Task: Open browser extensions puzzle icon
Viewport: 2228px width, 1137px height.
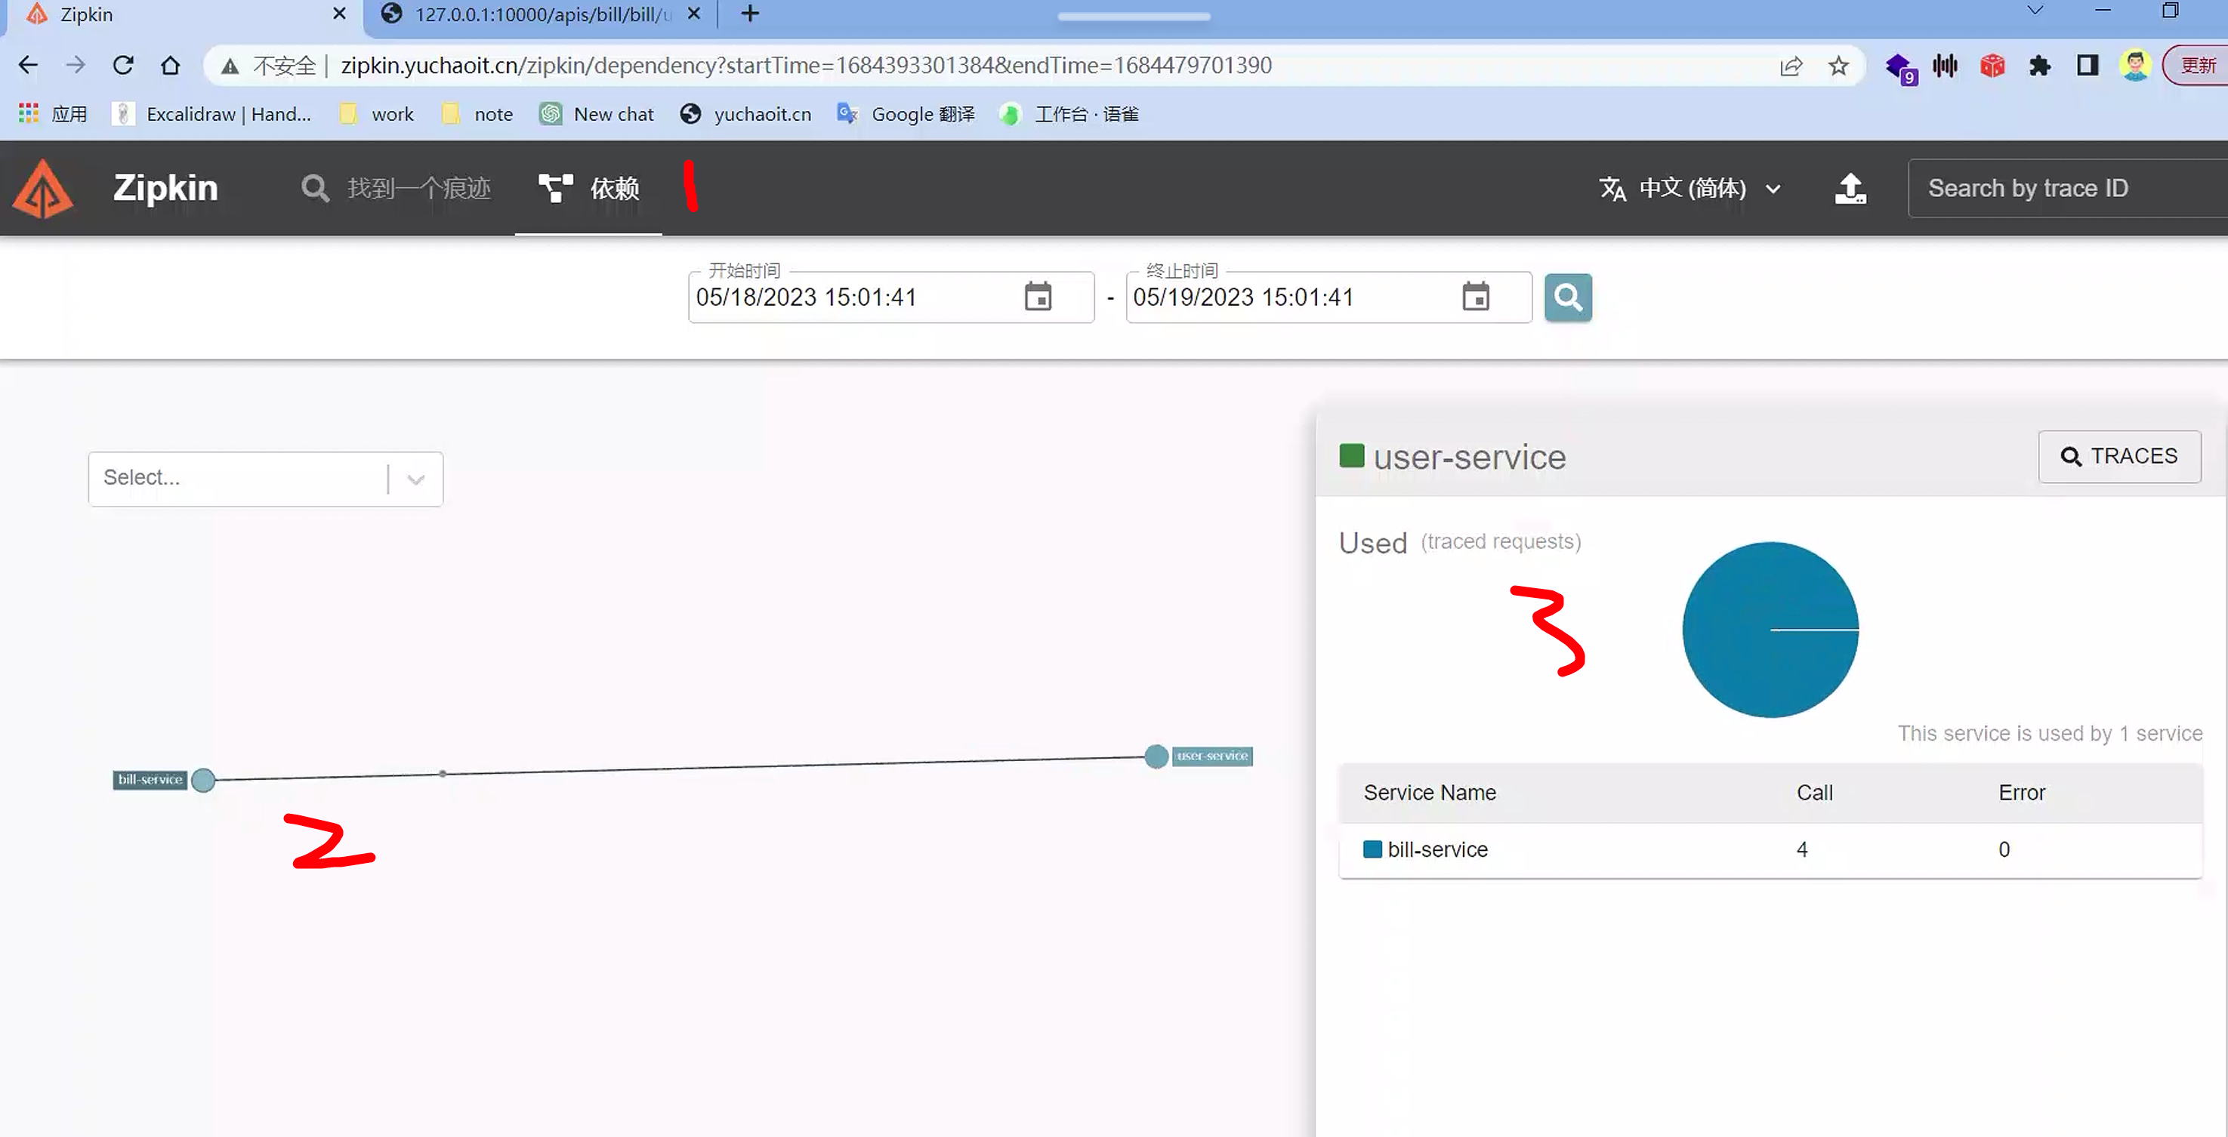Action: pos(2039,66)
